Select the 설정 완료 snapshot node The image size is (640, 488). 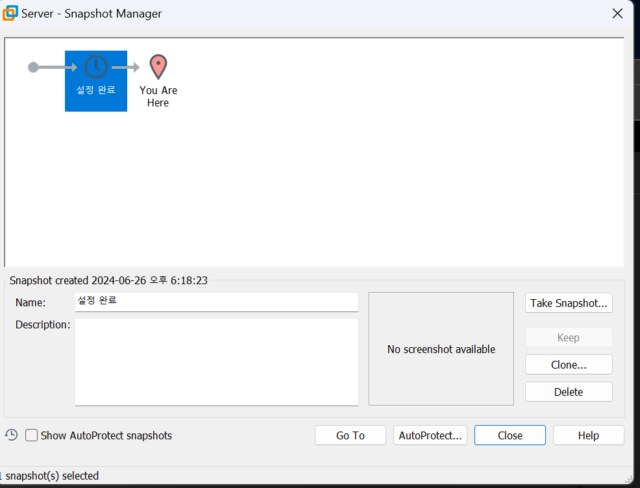[x=96, y=80]
